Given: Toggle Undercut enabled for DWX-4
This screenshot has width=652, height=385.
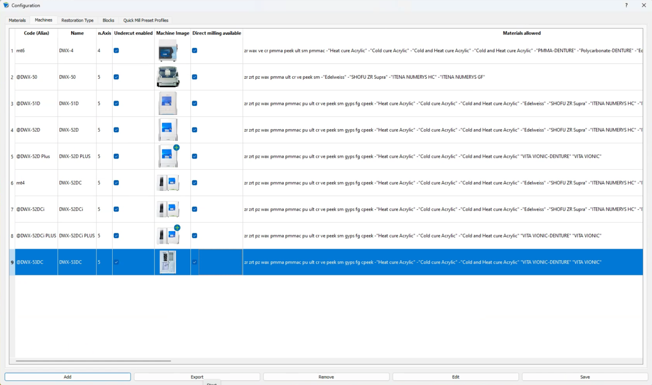Looking at the screenshot, I should 116,50.
